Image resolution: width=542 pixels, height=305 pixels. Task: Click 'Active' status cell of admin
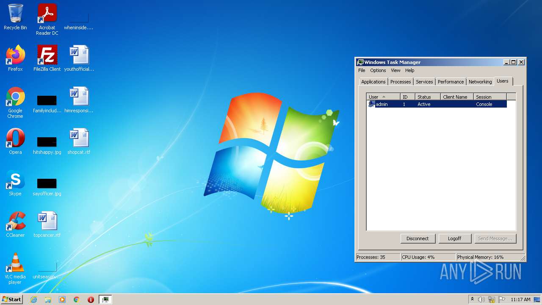(x=424, y=104)
